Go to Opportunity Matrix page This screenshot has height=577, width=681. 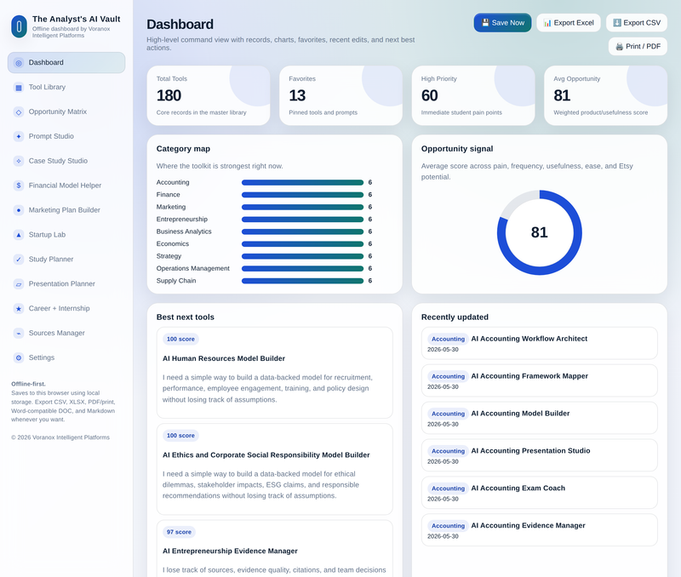(66, 112)
